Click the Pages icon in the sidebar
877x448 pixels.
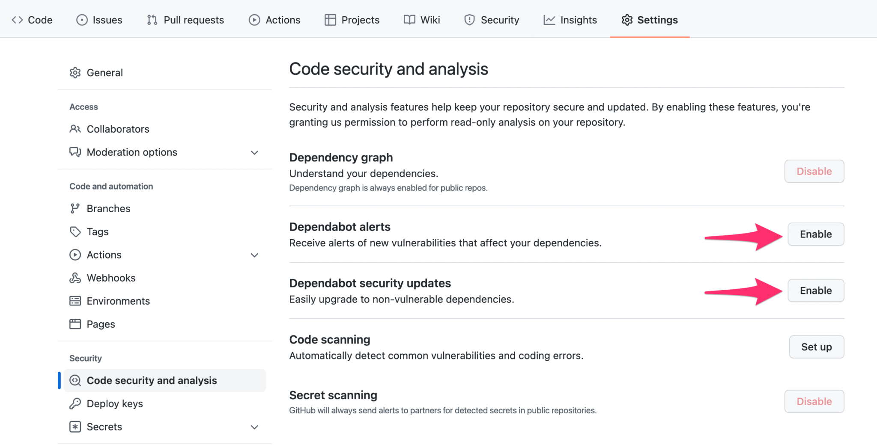pyautogui.click(x=75, y=324)
